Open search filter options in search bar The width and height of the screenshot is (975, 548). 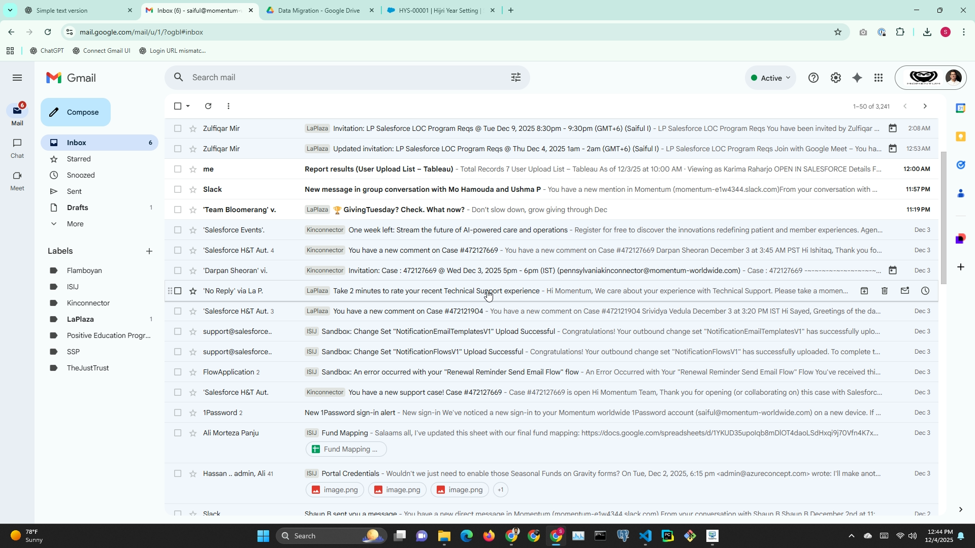point(515,77)
